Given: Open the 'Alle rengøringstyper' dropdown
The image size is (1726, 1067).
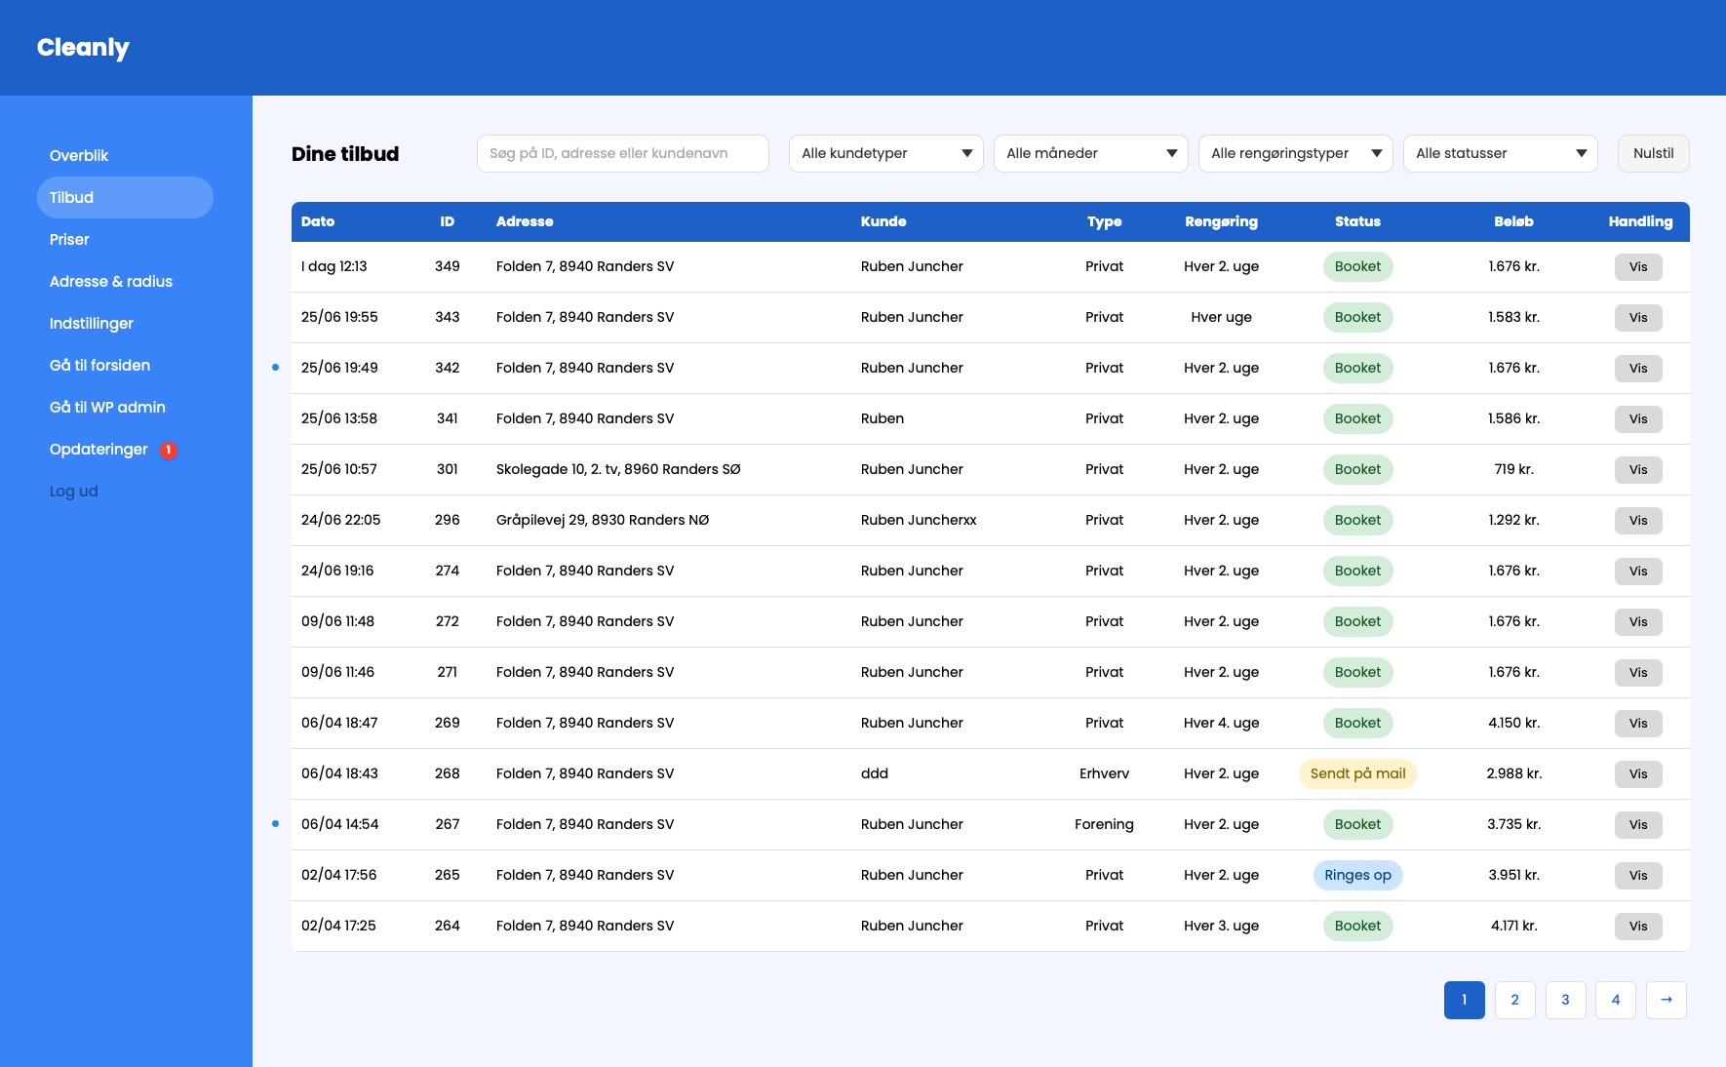Looking at the screenshot, I should point(1295,153).
